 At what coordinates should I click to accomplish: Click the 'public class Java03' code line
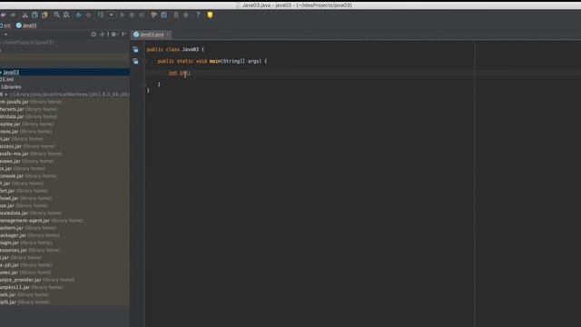[x=175, y=49]
